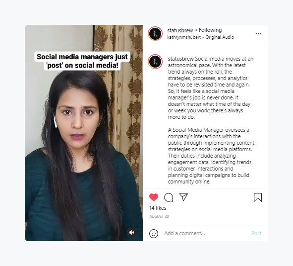Open the August 20 timestamp link
Screen dimensions: 293x266
[x=159, y=216]
